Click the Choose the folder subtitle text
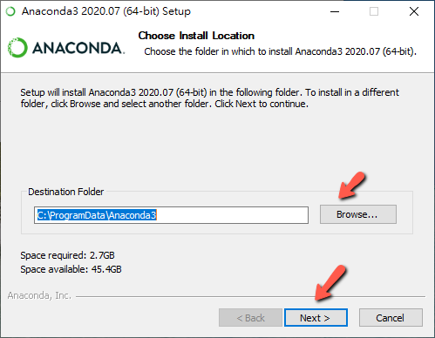The width and height of the screenshot is (435, 338). [280, 51]
